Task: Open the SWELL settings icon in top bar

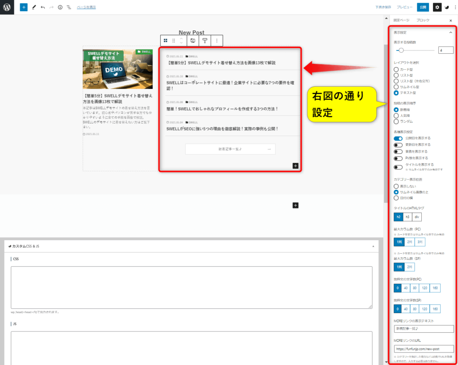Action: [x=447, y=7]
